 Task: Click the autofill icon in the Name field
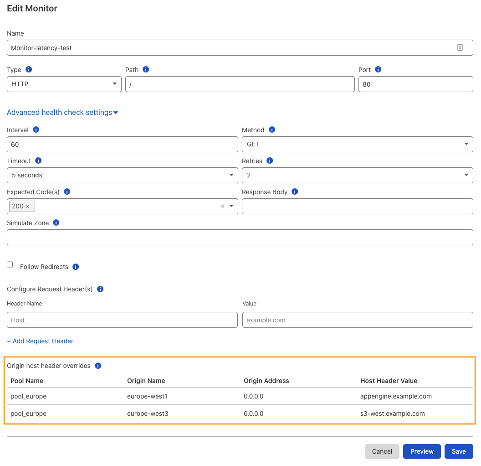pos(460,47)
